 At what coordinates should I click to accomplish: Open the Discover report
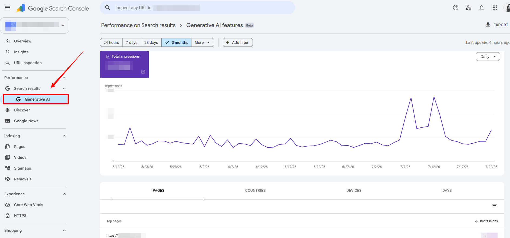pyautogui.click(x=22, y=110)
